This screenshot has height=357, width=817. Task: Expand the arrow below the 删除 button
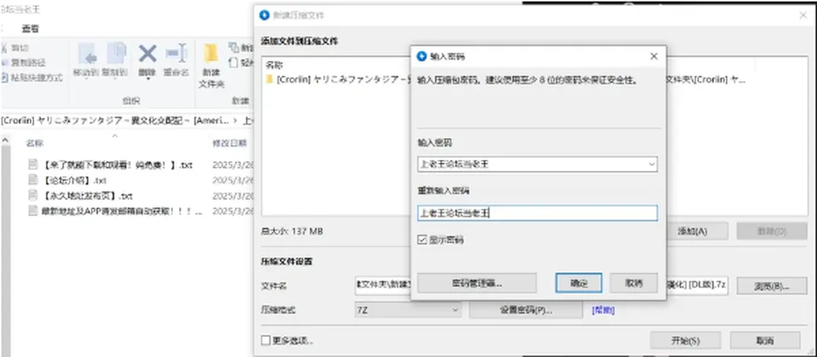pyautogui.click(x=147, y=79)
